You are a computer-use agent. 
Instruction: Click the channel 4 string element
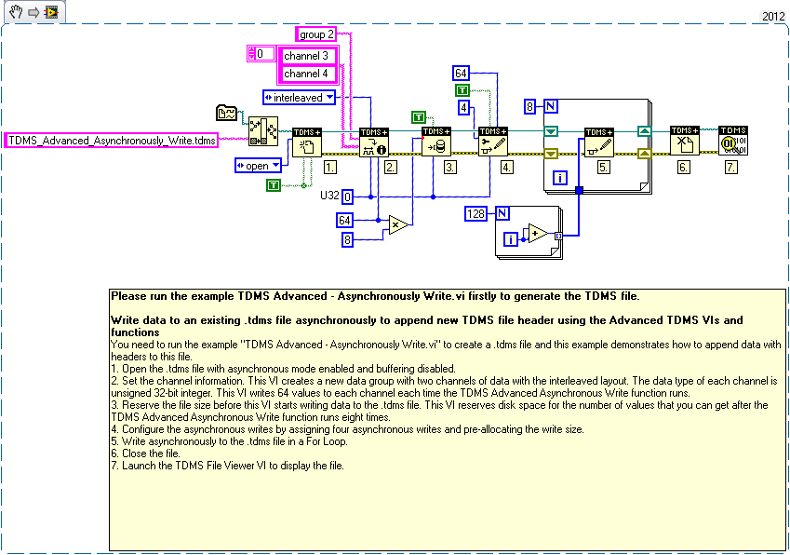coord(307,74)
